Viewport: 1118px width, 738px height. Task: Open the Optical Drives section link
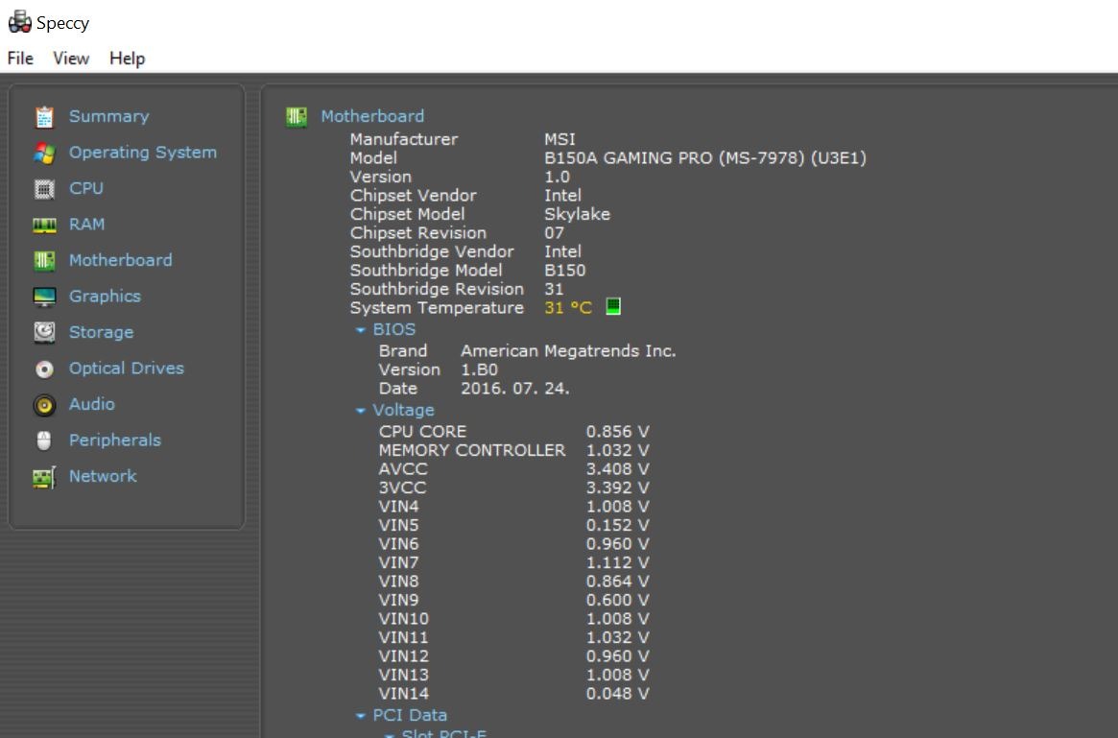pos(127,368)
